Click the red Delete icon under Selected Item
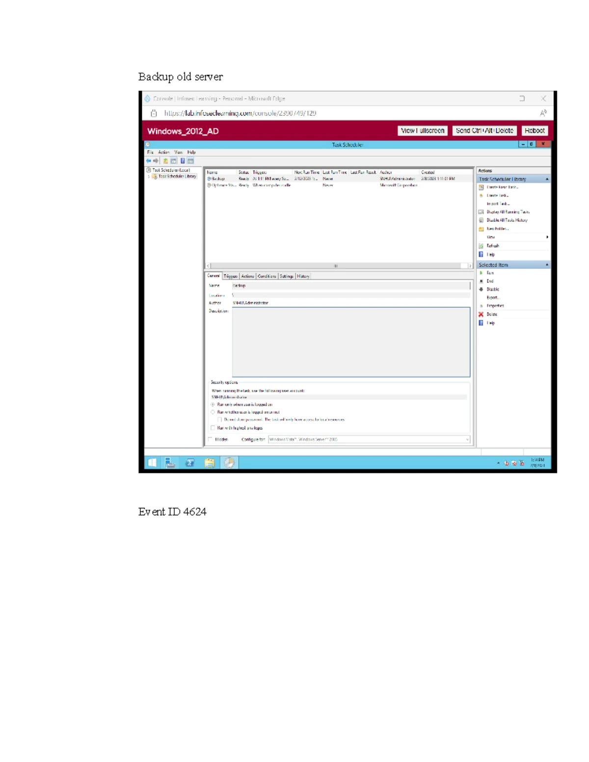The width and height of the screenshot is (589, 762). [481, 315]
